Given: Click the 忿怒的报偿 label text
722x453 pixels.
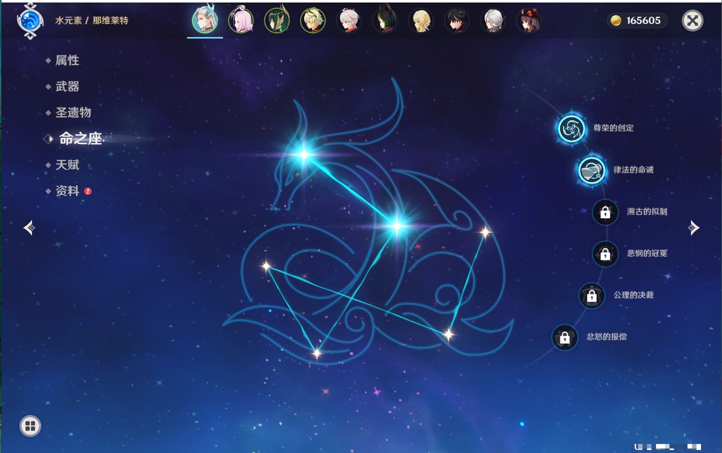Looking at the screenshot, I should tap(606, 337).
